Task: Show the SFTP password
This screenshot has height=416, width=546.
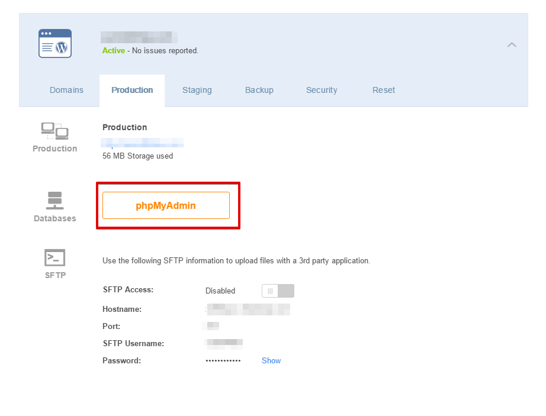Action: coord(271,361)
